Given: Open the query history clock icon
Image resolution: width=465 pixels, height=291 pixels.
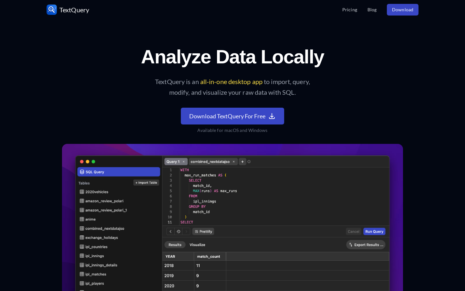Looking at the screenshot, I should pos(179,232).
